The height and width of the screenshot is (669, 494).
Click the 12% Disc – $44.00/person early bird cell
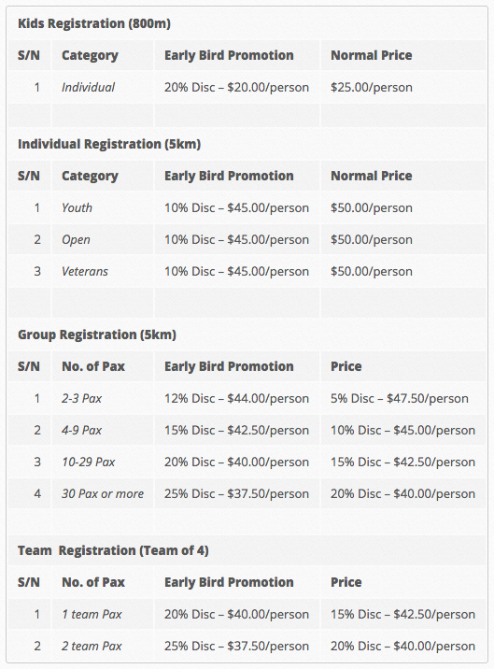tap(237, 398)
